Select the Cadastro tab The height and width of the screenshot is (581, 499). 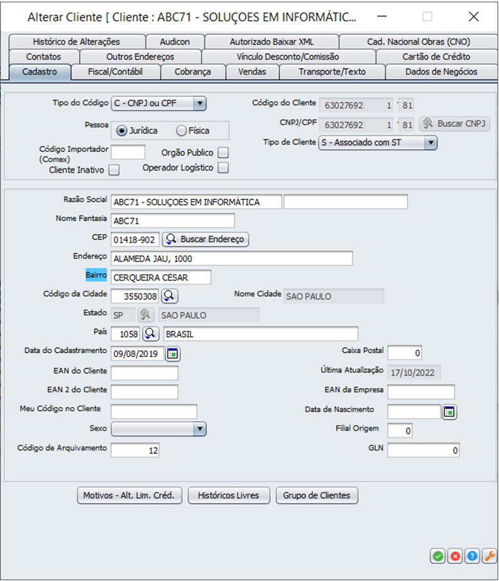(x=40, y=72)
